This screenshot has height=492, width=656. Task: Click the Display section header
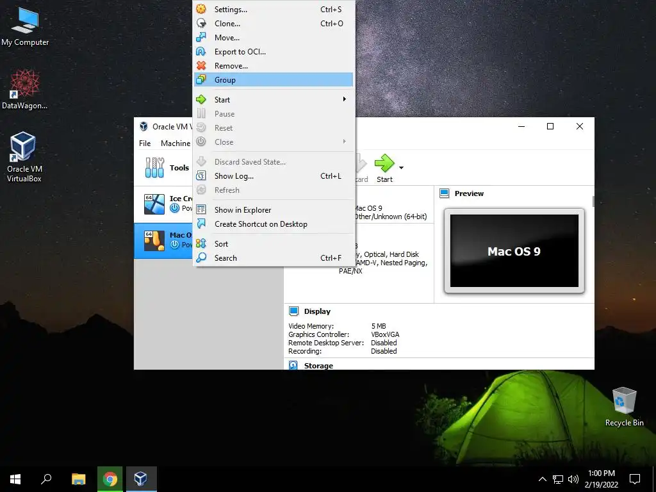tap(317, 311)
